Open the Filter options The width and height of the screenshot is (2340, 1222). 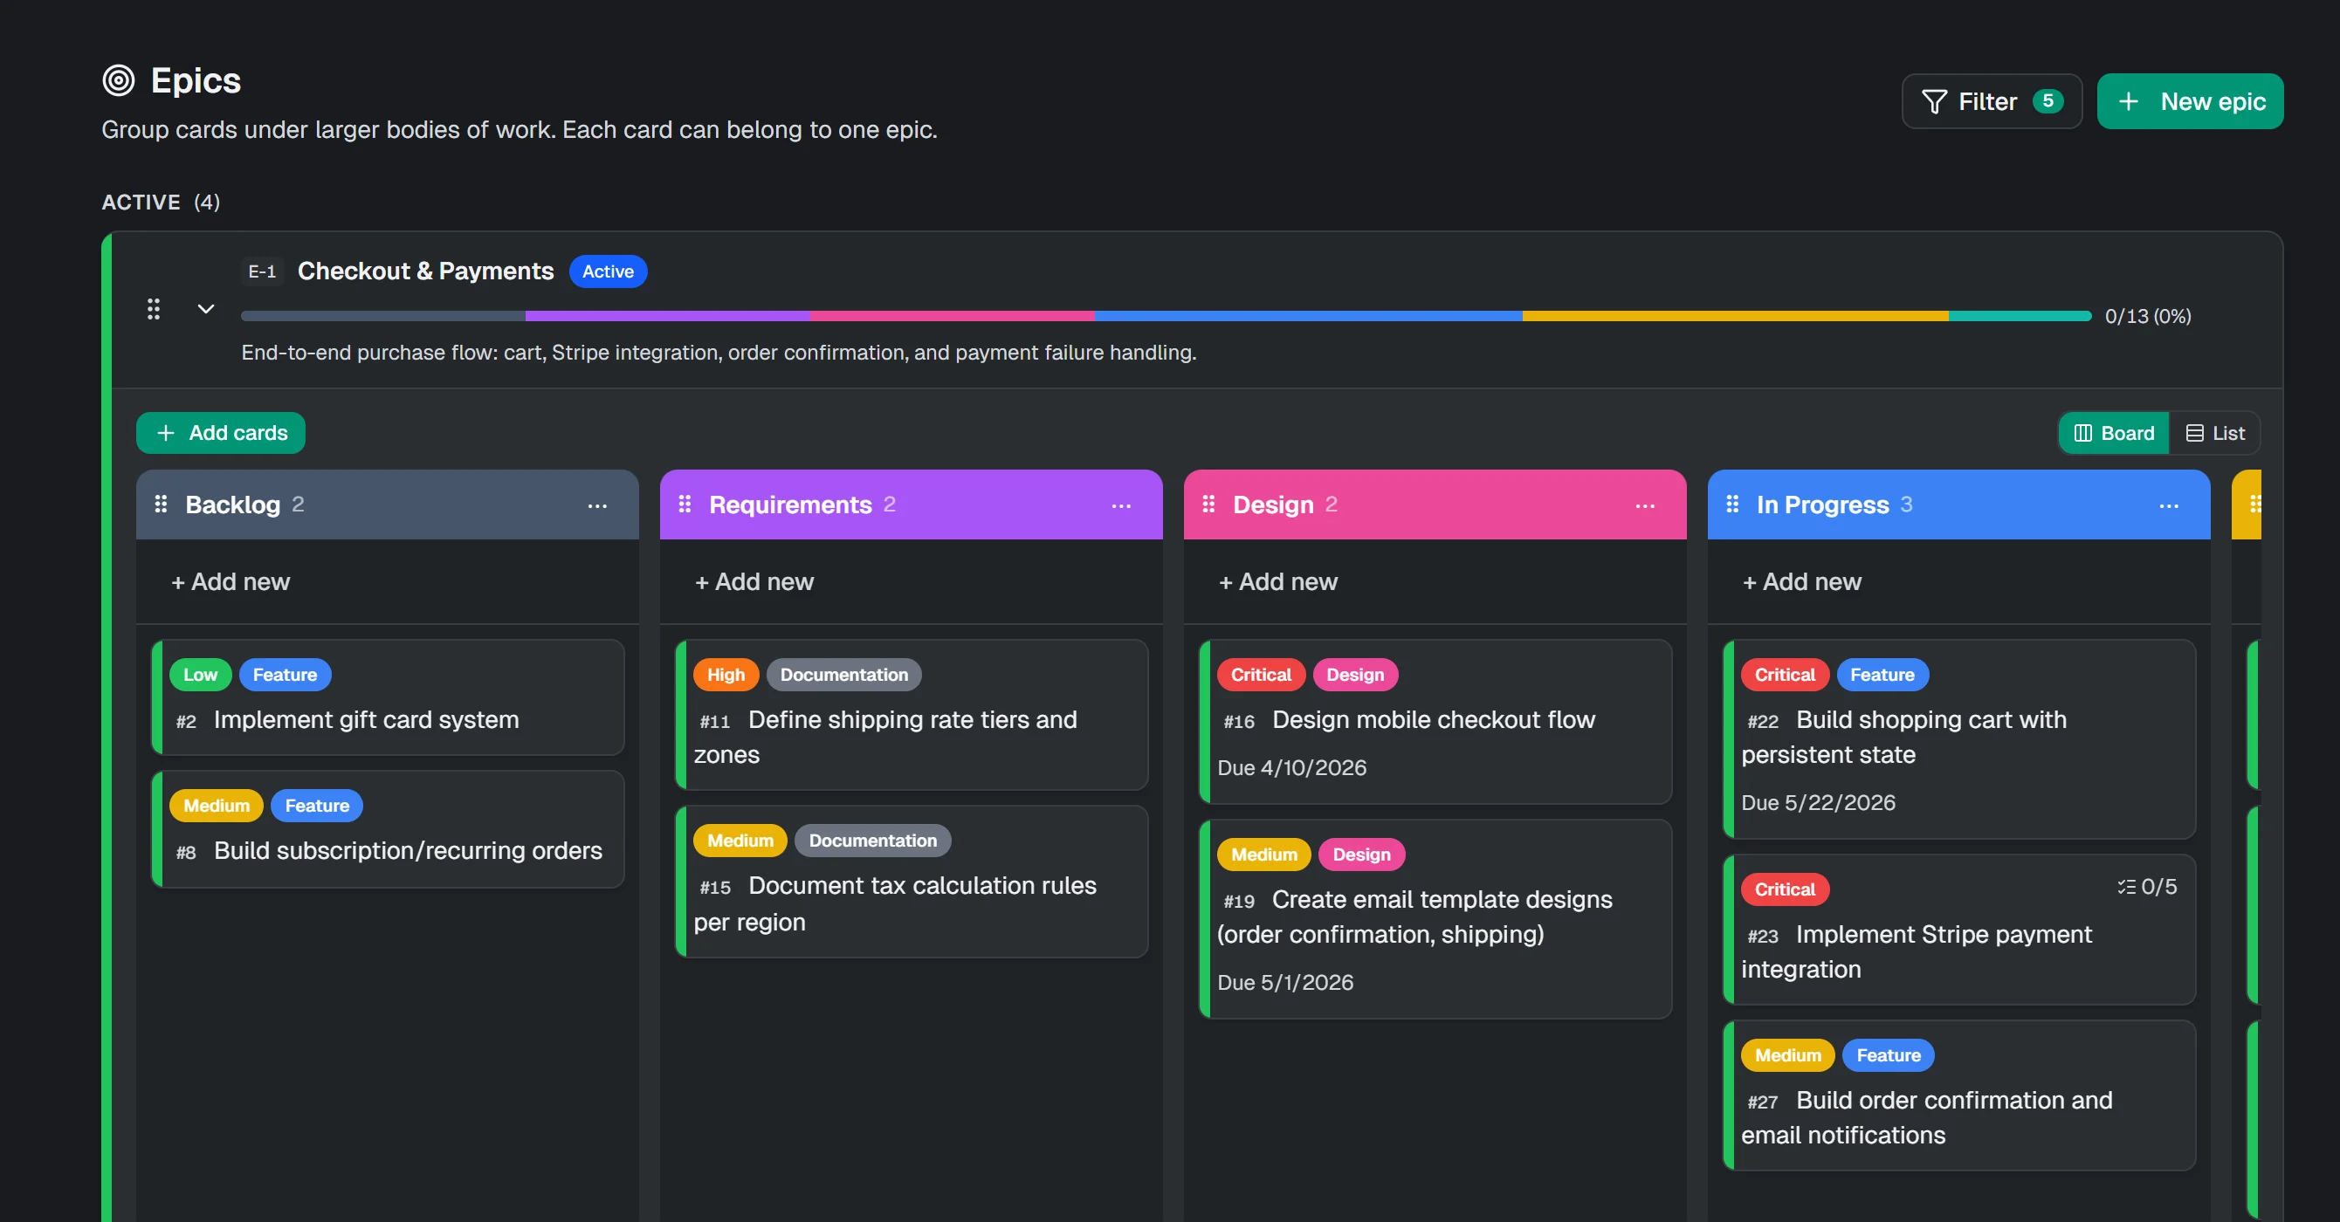[x=1991, y=101]
